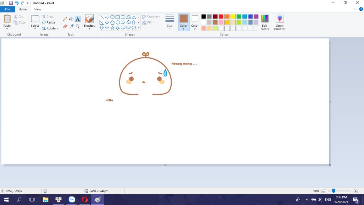This screenshot has width=364, height=205.
Task: Select the Text tool
Action: coord(77,19)
